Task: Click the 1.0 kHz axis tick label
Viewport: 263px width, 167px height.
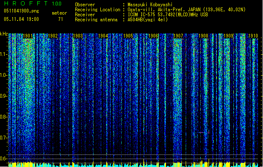Action: (x=4, y=75)
